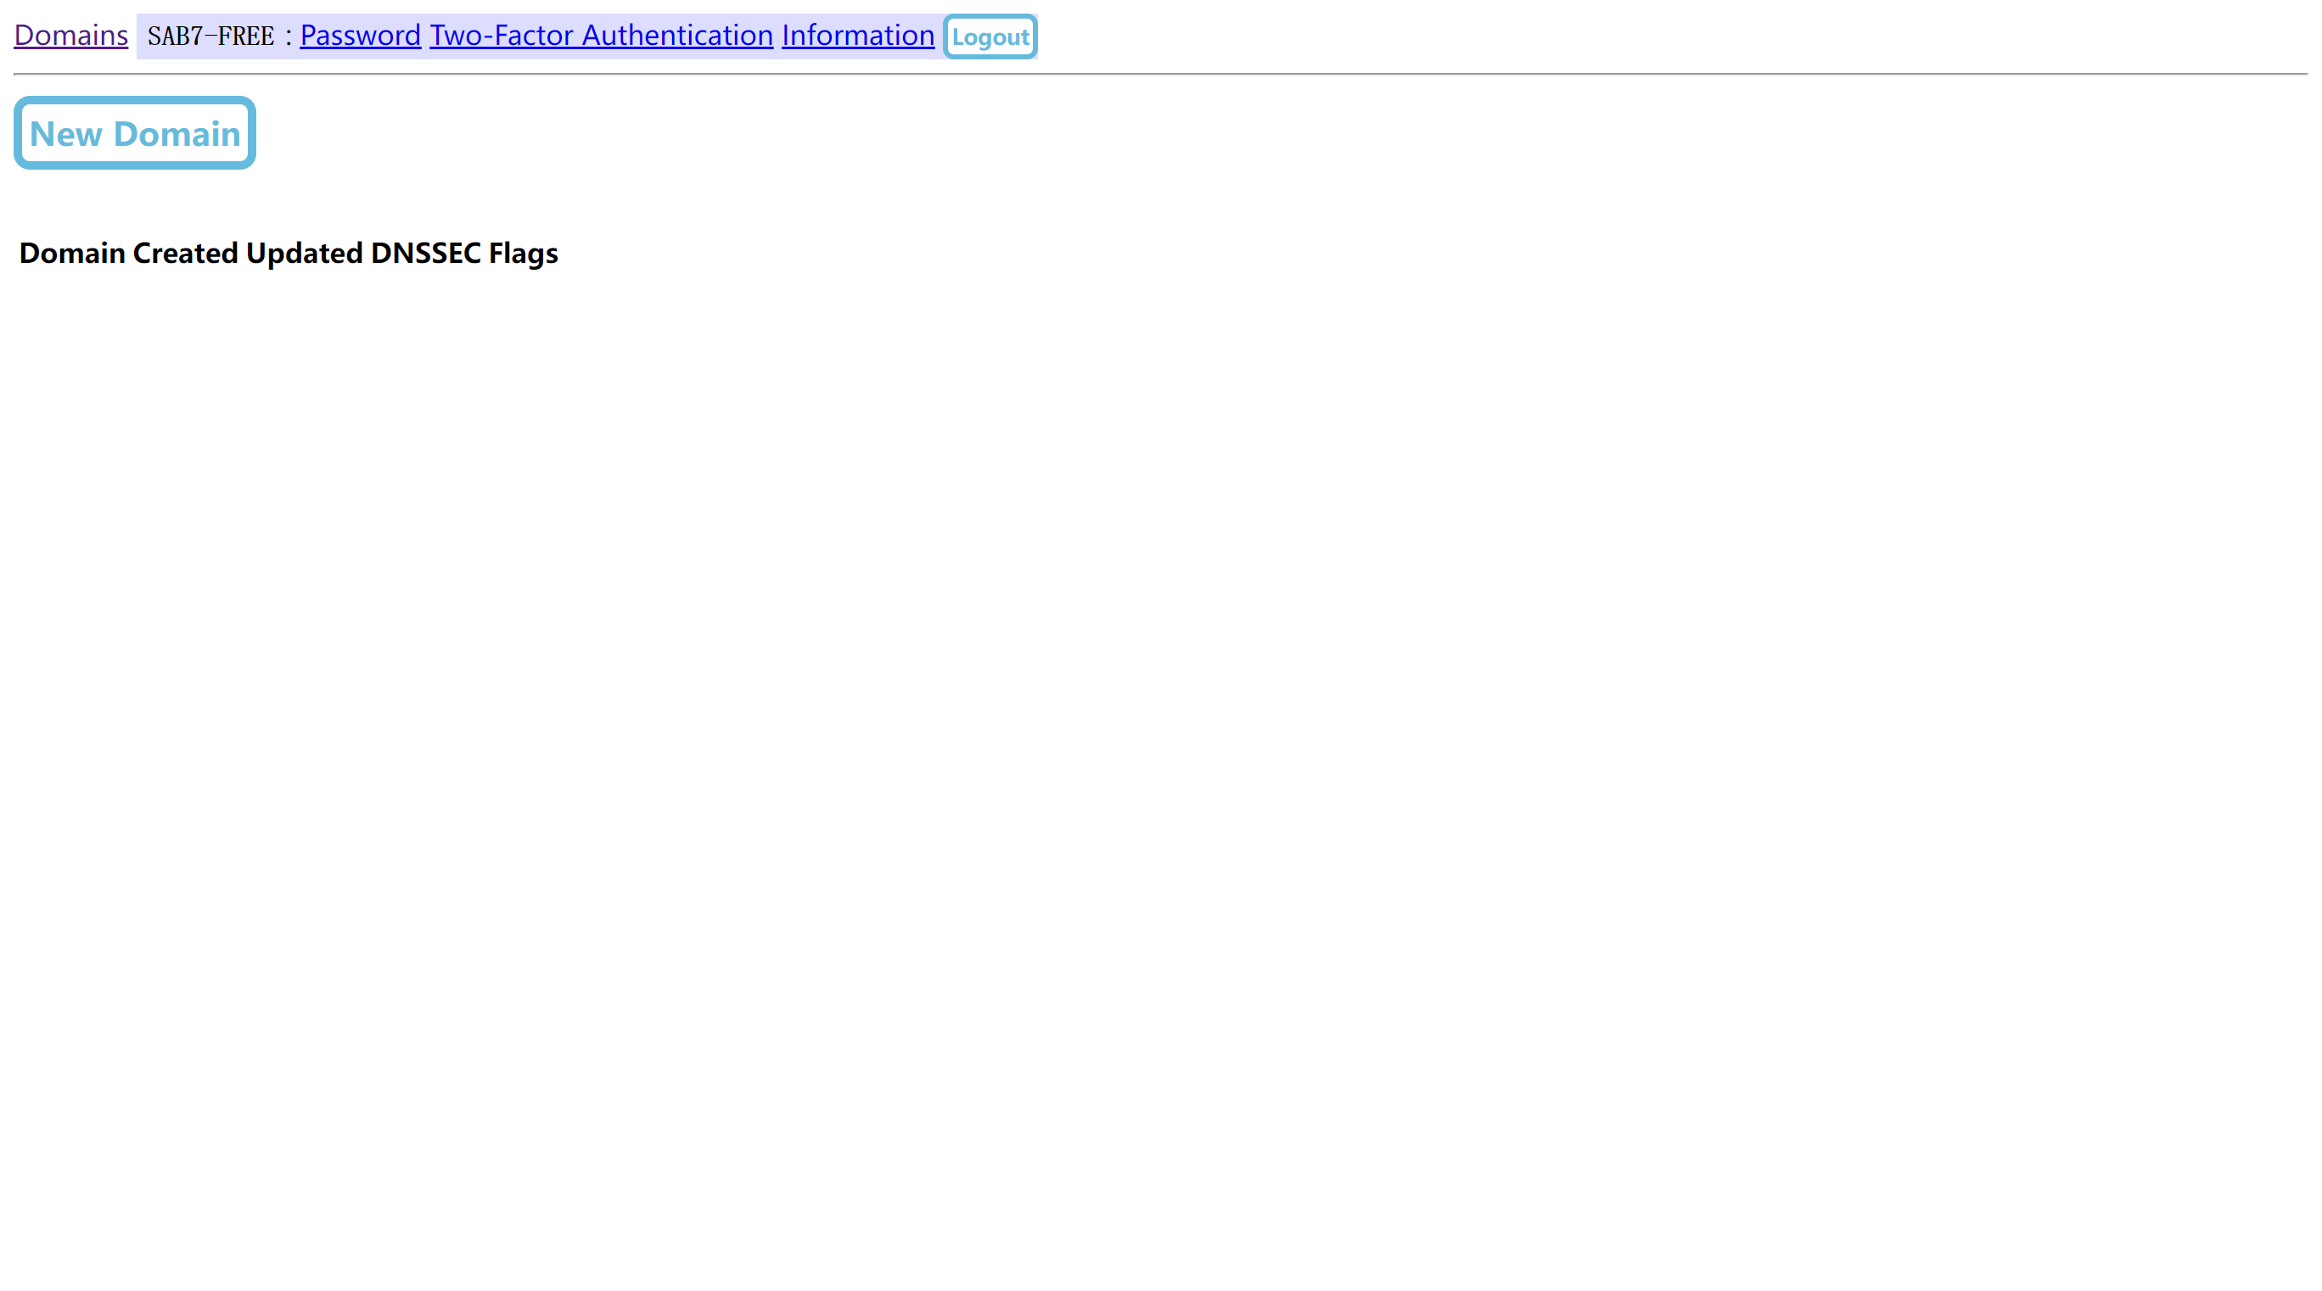Click the horizontal divider line under navigation
This screenshot has width=2322, height=1291.
(x=1159, y=74)
